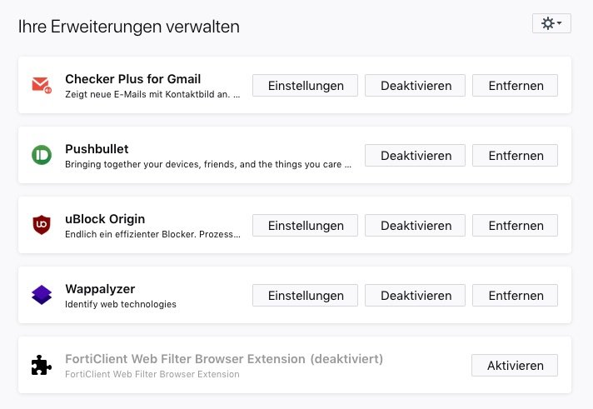This screenshot has height=409, width=593.
Task: Remove the Wappalyzer extension
Action: click(x=516, y=295)
